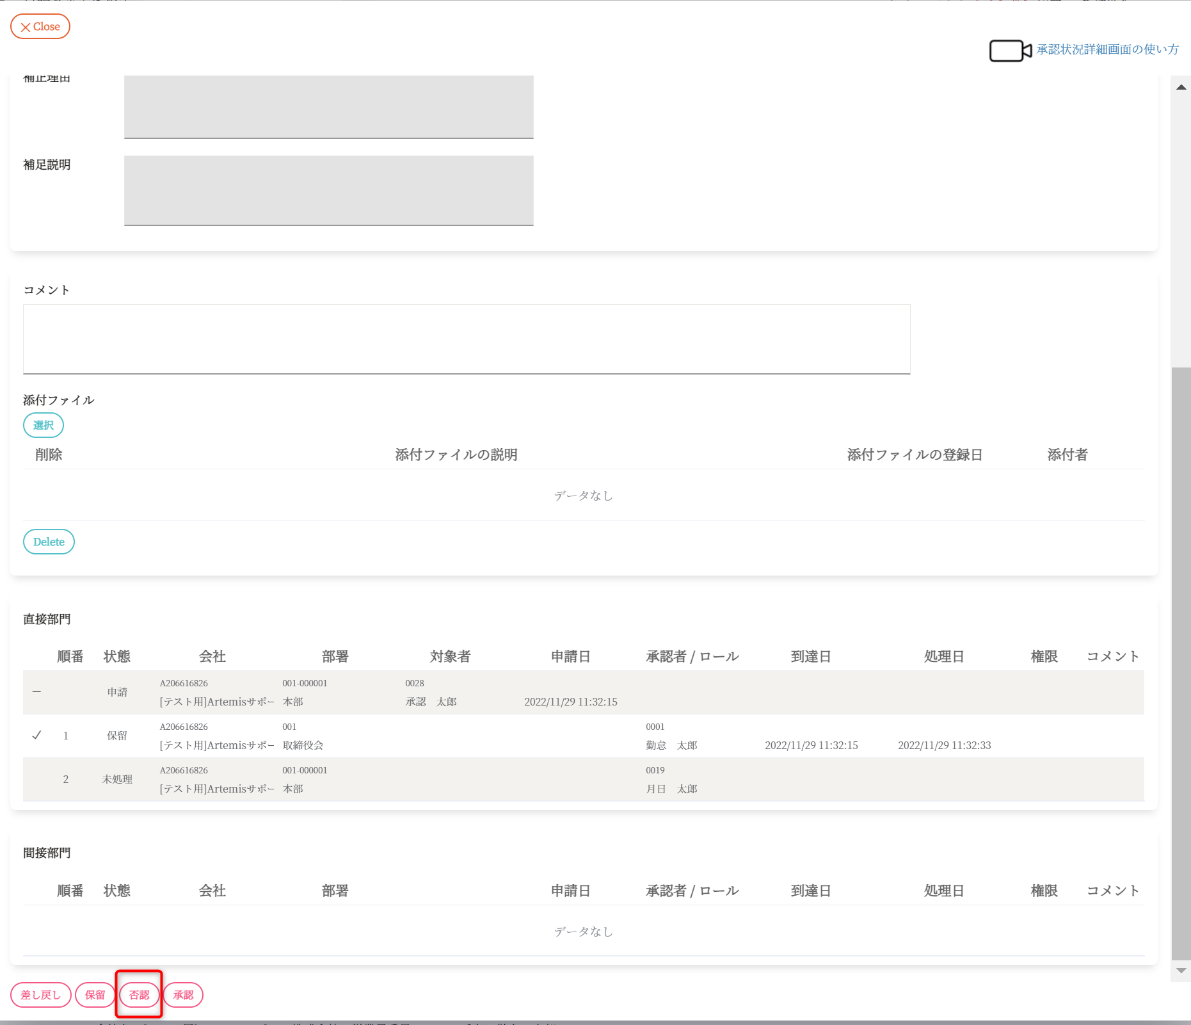Click the 補足説明 text field
Image resolution: width=1191 pixels, height=1025 pixels.
[328, 190]
